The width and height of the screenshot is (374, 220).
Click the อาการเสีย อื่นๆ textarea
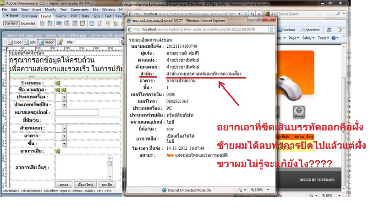tap(83, 167)
